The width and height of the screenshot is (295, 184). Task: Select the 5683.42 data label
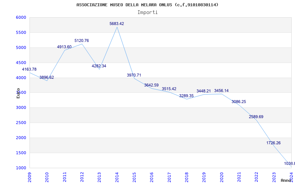pyautogui.click(x=117, y=24)
